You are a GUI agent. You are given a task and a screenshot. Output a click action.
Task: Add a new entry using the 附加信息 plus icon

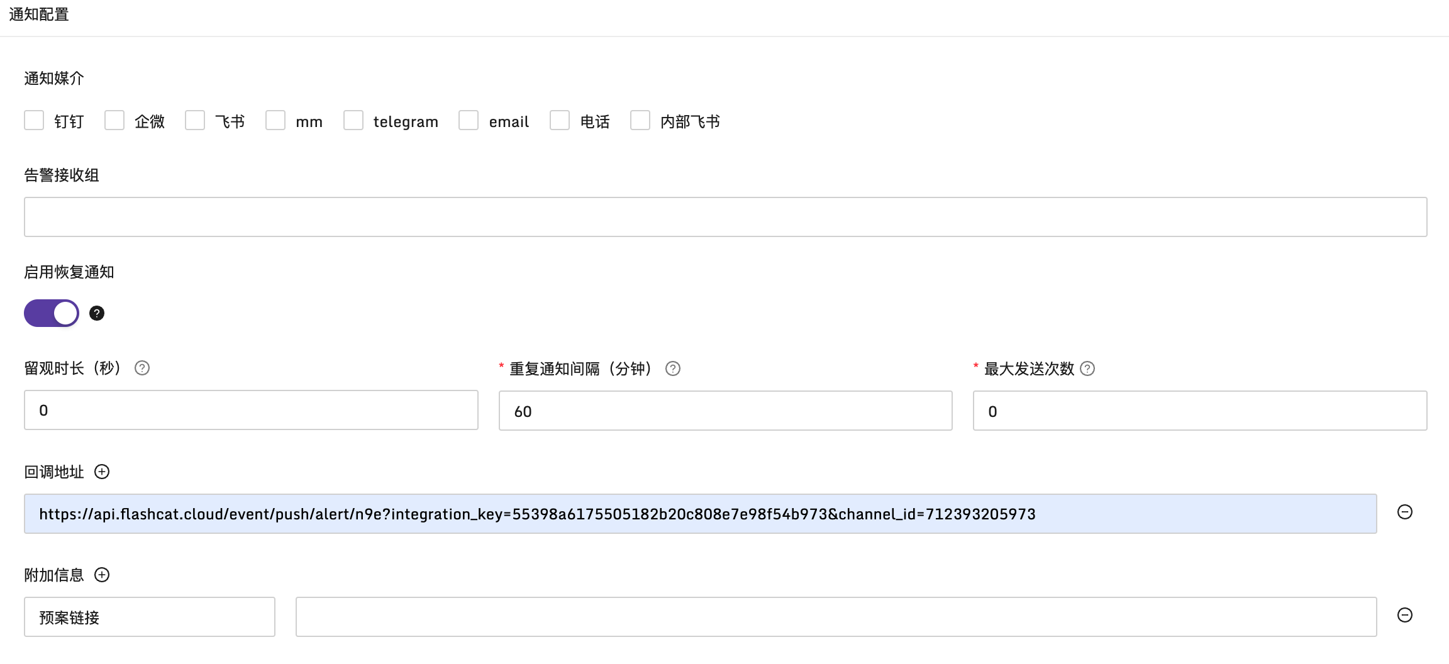[x=102, y=575]
